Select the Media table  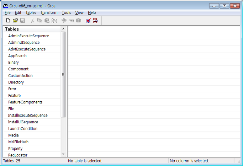pos(32,135)
